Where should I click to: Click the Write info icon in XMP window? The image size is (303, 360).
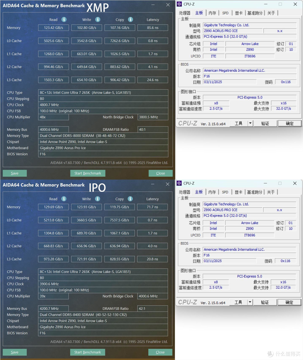click(x=98, y=19)
